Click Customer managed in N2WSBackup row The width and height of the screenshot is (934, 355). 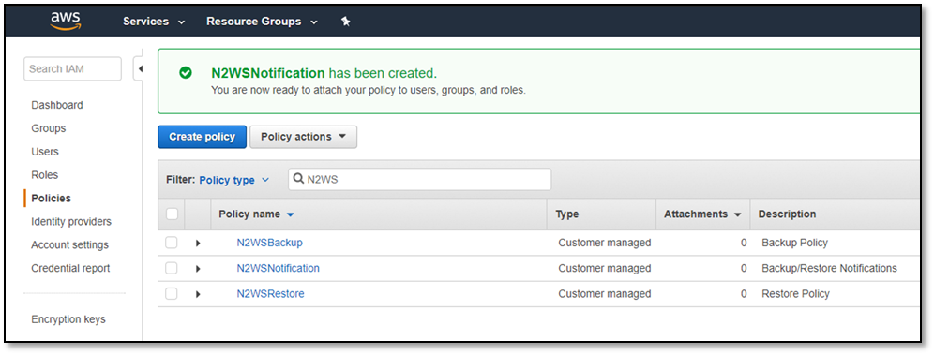[x=605, y=243]
